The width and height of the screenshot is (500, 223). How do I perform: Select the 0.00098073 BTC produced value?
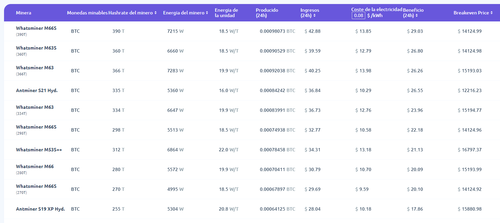point(278,31)
